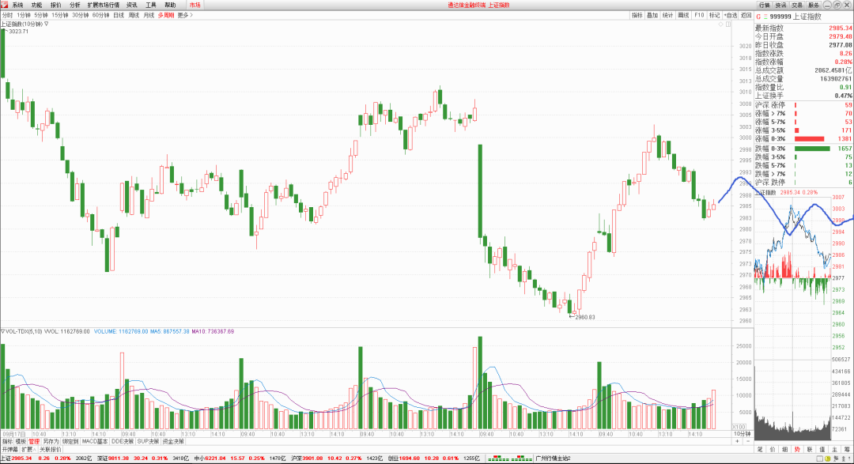The width and height of the screenshot is (854, 464).
Task: Open the 分析 menu
Action: 75,5
